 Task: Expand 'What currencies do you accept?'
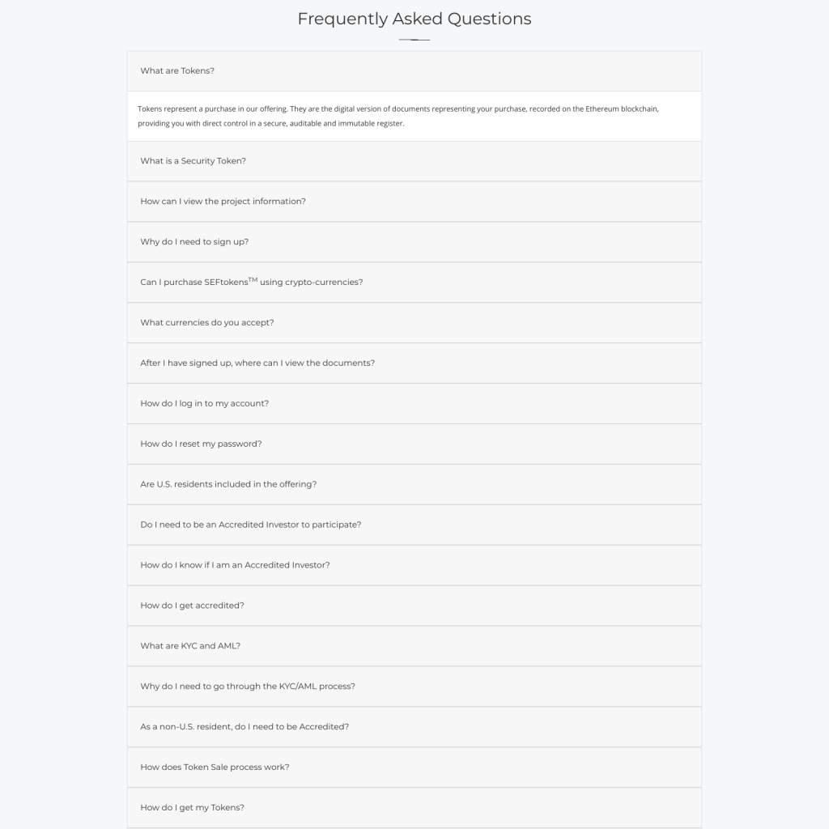[414, 323]
